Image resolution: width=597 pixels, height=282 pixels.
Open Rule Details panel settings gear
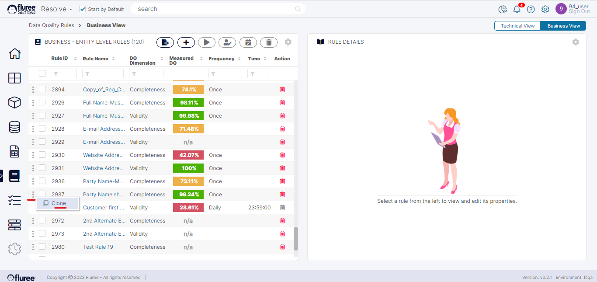pyautogui.click(x=576, y=42)
